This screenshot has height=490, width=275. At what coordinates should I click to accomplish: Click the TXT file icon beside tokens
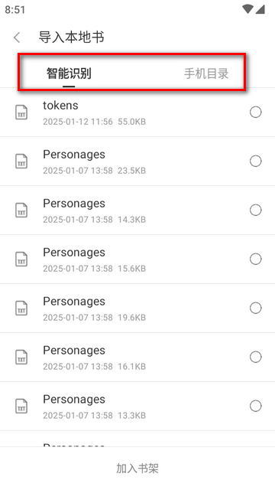tap(21, 113)
